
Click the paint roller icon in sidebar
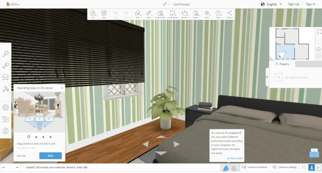6,89
